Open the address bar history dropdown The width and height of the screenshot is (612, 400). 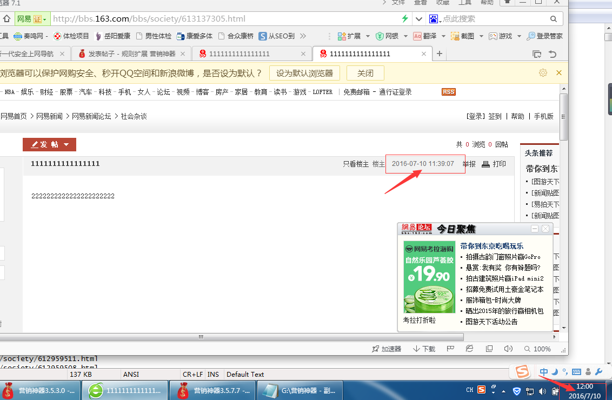419,18
